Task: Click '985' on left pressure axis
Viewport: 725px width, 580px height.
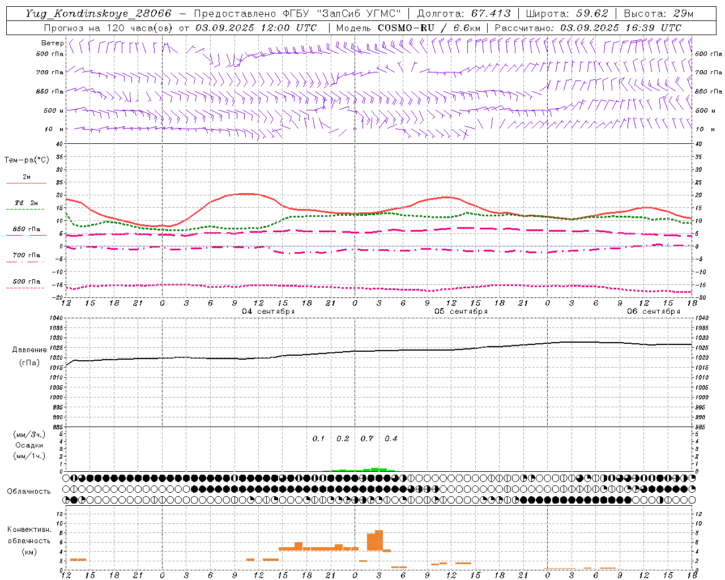Action: pos(57,427)
